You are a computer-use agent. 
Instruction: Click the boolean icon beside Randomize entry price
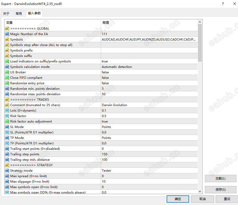7,83
